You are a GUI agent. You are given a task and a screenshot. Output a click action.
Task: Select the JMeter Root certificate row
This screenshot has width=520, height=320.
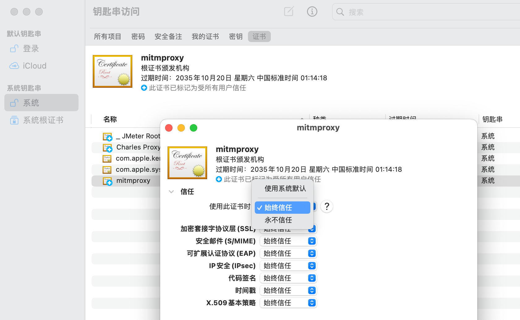(x=138, y=136)
